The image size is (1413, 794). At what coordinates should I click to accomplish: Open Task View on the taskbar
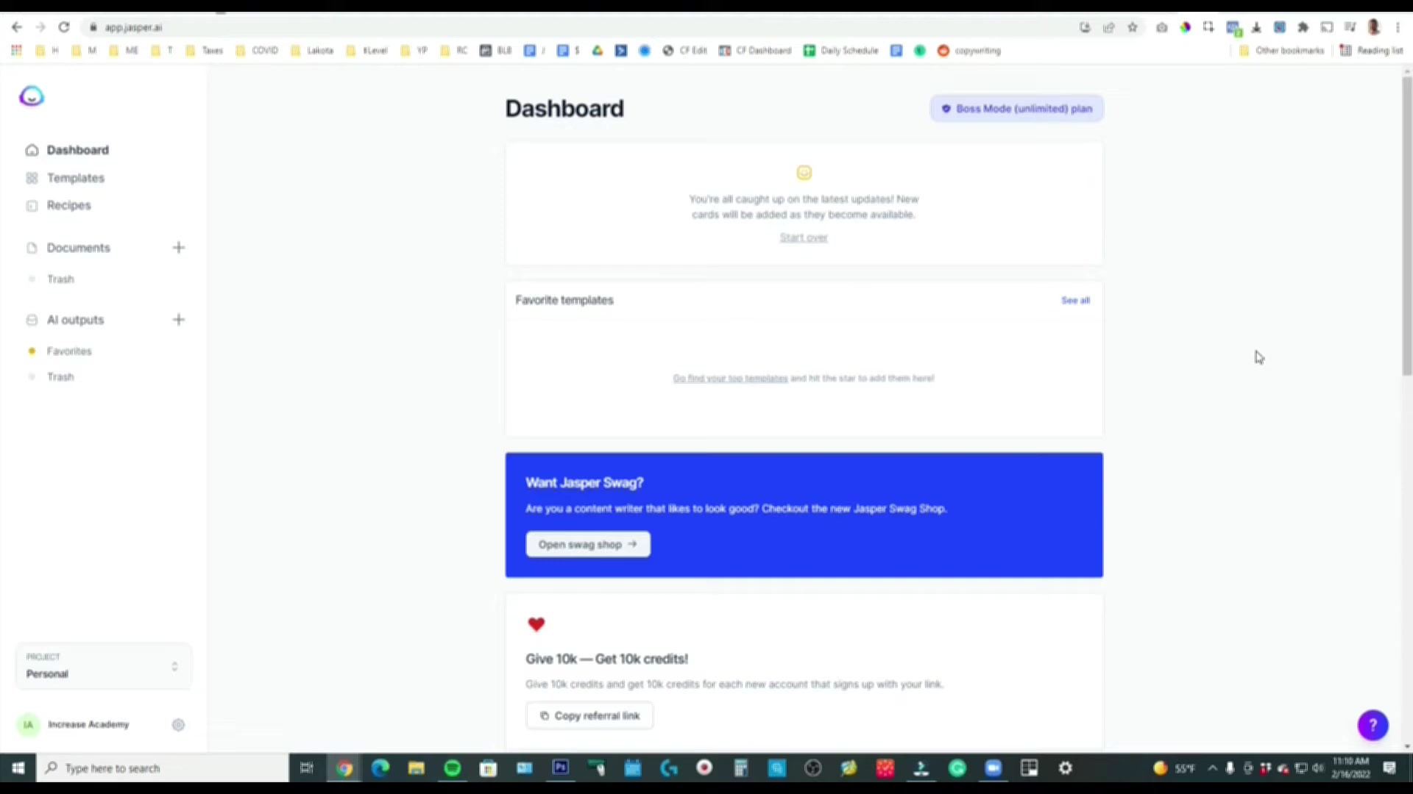[307, 768]
